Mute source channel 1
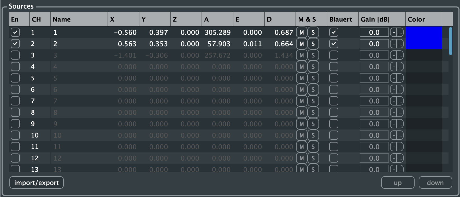The height and width of the screenshot is (197, 460). [302, 32]
